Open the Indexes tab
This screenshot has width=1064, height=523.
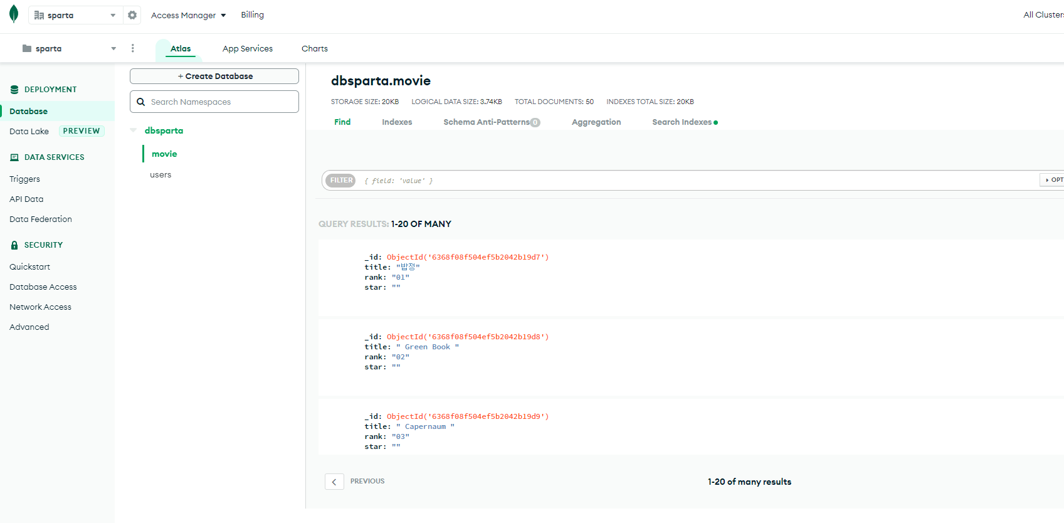[x=397, y=122]
